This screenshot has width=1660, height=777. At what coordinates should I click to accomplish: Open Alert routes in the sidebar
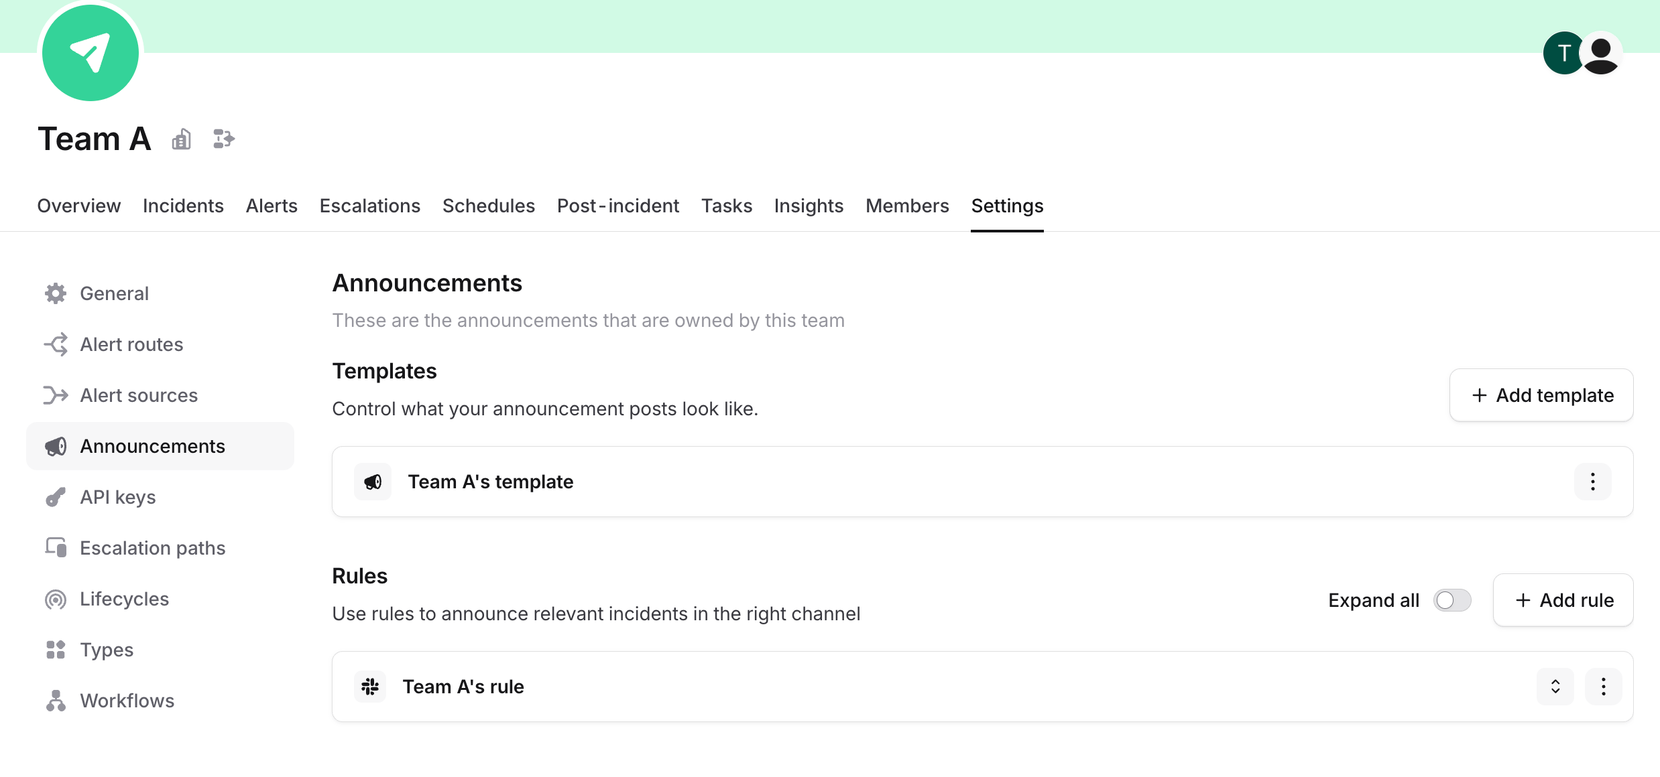[160, 344]
